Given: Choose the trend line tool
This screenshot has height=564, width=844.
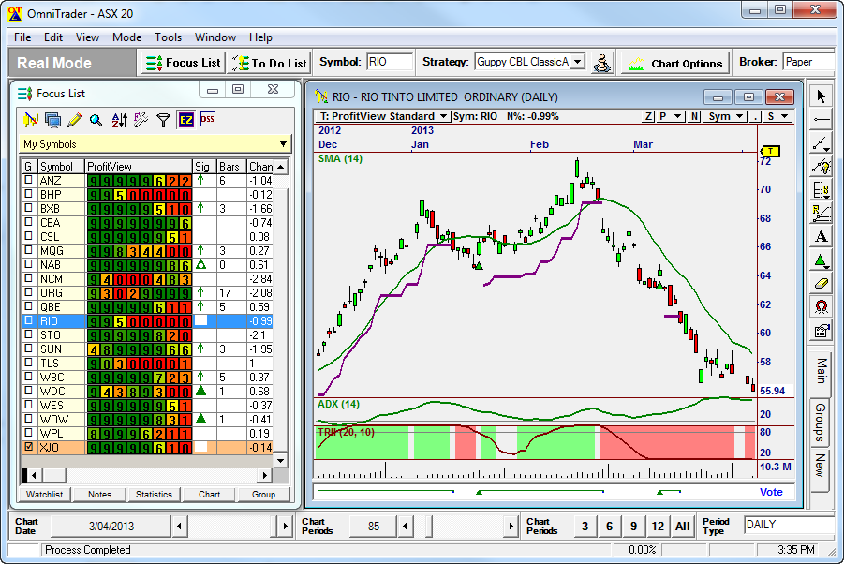Looking at the screenshot, I should click(821, 142).
